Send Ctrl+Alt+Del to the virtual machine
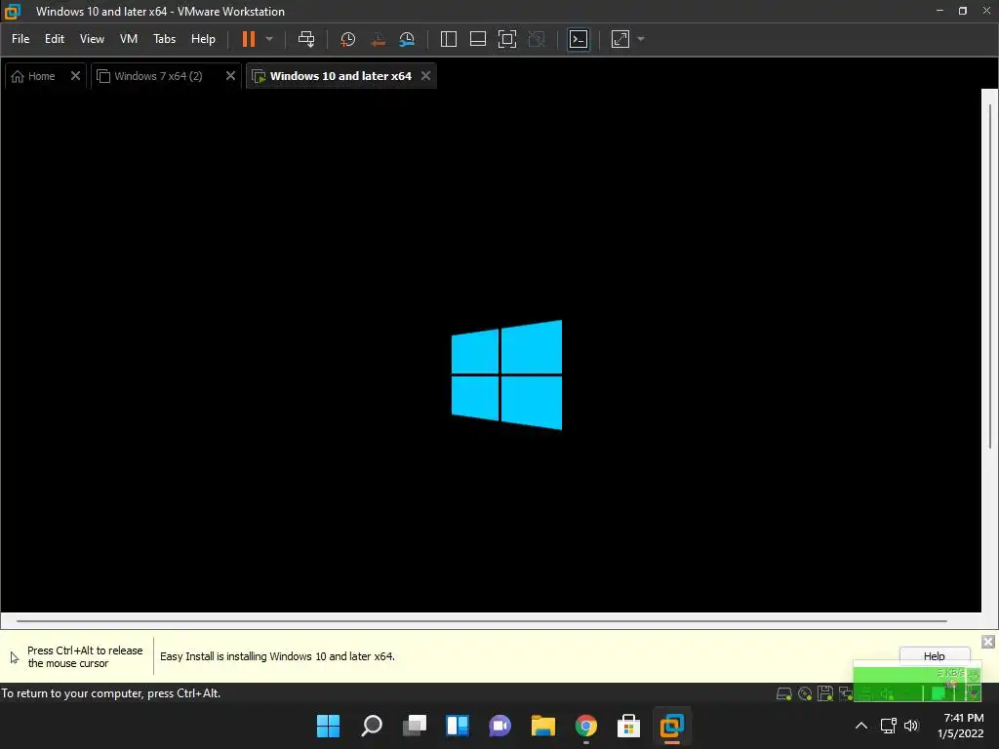The image size is (999, 749). pos(306,39)
